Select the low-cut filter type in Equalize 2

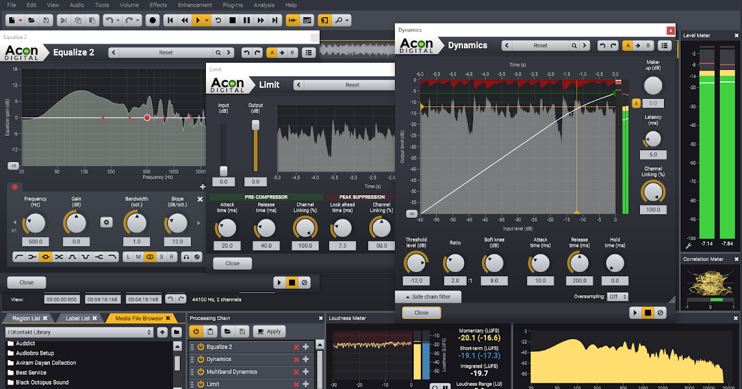[19, 256]
